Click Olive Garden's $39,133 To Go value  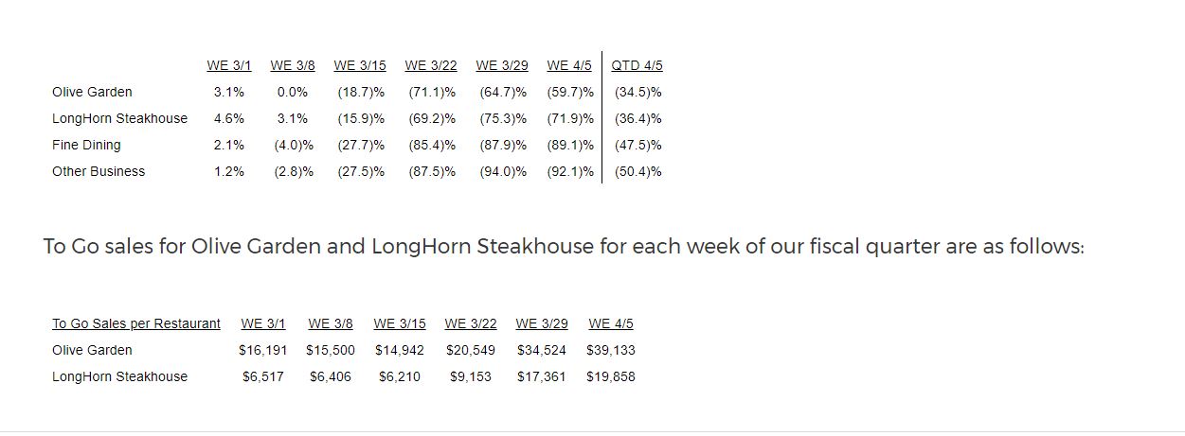click(x=611, y=350)
